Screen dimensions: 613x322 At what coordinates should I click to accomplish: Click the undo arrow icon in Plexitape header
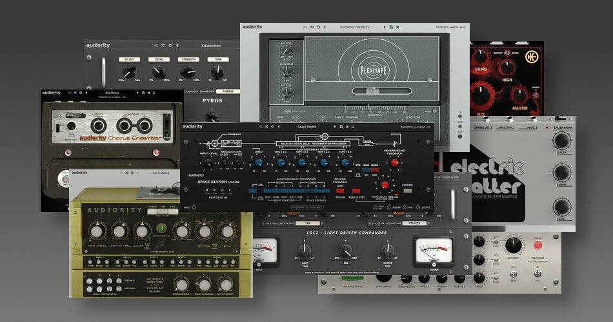point(318,27)
